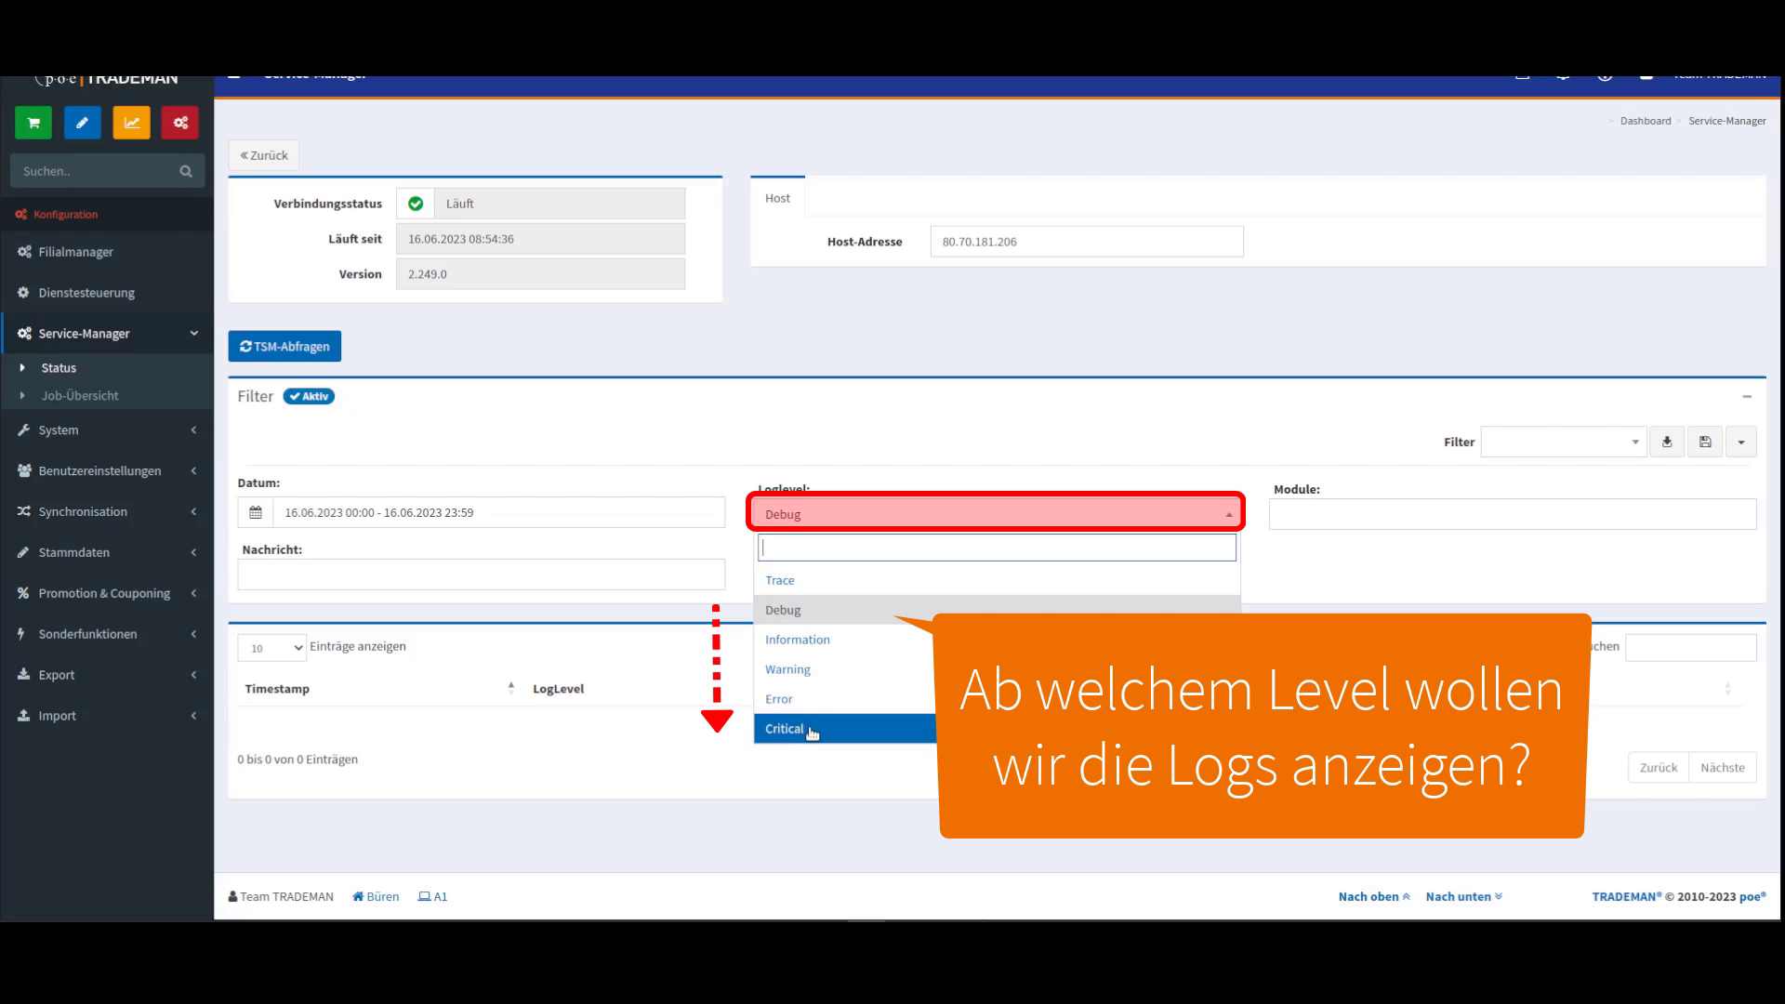
Task: Open the entries per page dropdown
Action: (x=271, y=648)
